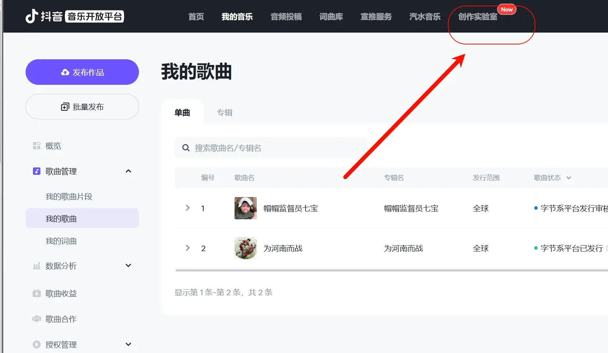Click the Douyin logo icon
The width and height of the screenshot is (608, 353).
coord(32,16)
